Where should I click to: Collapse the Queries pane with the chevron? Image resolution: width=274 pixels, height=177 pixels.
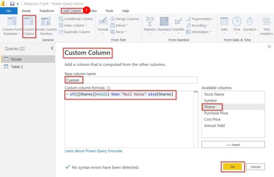[x=52, y=48]
